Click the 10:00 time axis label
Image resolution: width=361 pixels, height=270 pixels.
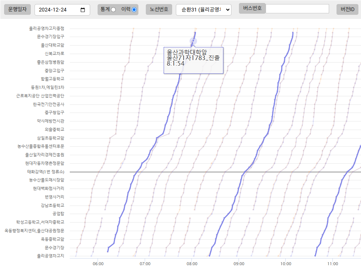286,264
